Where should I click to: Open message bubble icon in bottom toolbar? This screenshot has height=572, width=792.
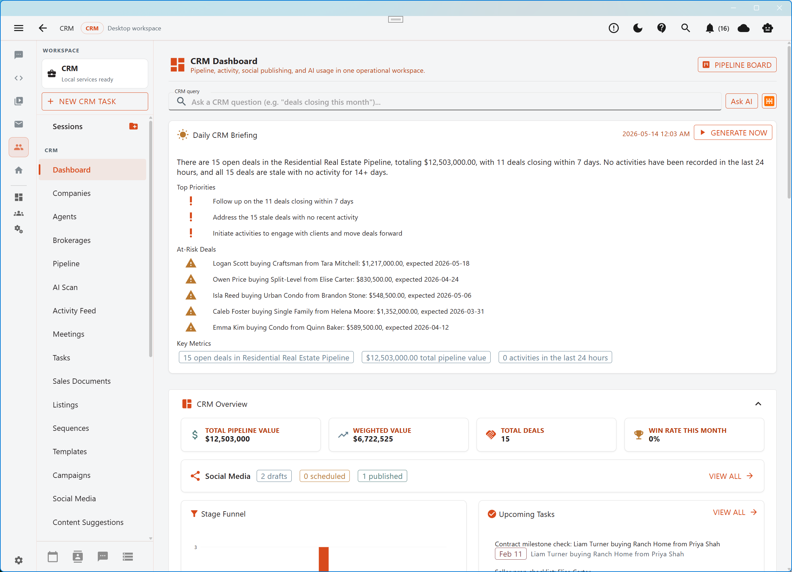[103, 557]
